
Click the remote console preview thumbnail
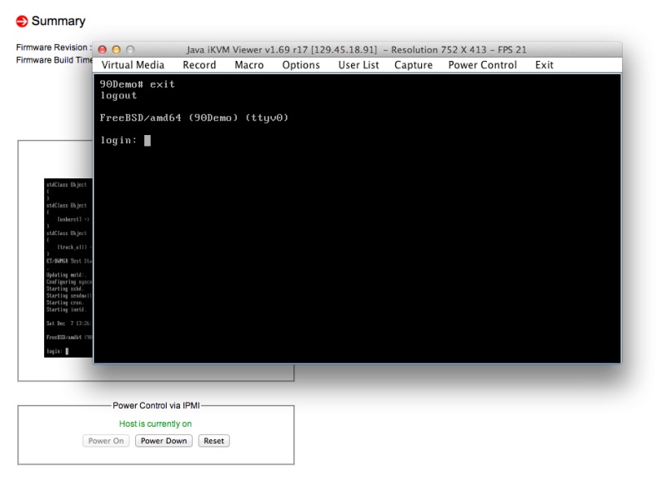coord(68,268)
